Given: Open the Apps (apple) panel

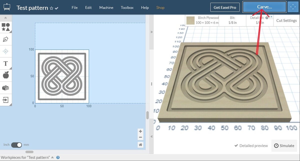Looking at the screenshot, I should click(x=6, y=75).
